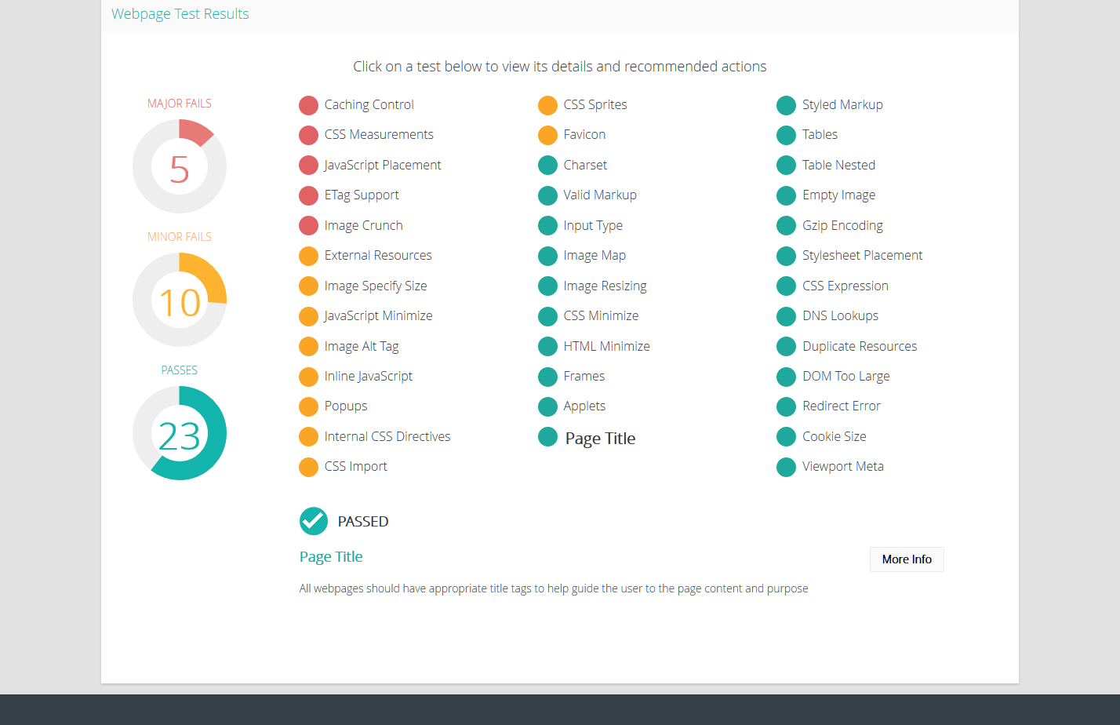Screen dimensions: 1120x725
Task: Click the green dot beside Viewport Meta
Action: point(787,467)
